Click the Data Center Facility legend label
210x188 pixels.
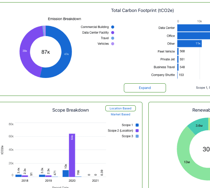[96, 33]
